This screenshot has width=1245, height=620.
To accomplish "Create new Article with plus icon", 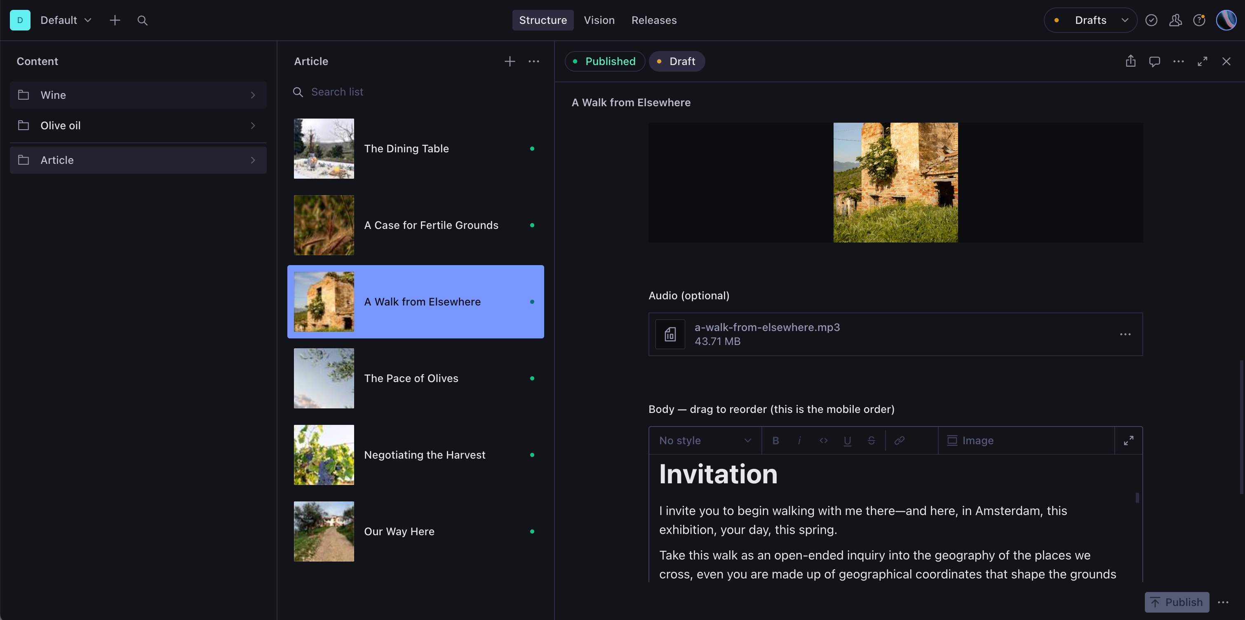I will (x=510, y=61).
